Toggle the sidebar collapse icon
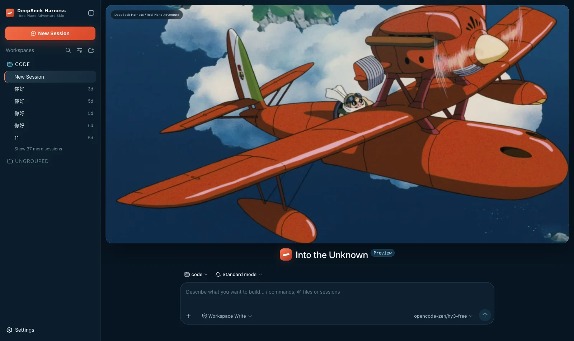The width and height of the screenshot is (574, 341). point(91,13)
